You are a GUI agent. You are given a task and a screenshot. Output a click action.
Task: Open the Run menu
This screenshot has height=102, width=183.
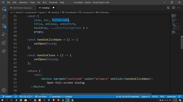pyautogui.click(x=45, y=2)
